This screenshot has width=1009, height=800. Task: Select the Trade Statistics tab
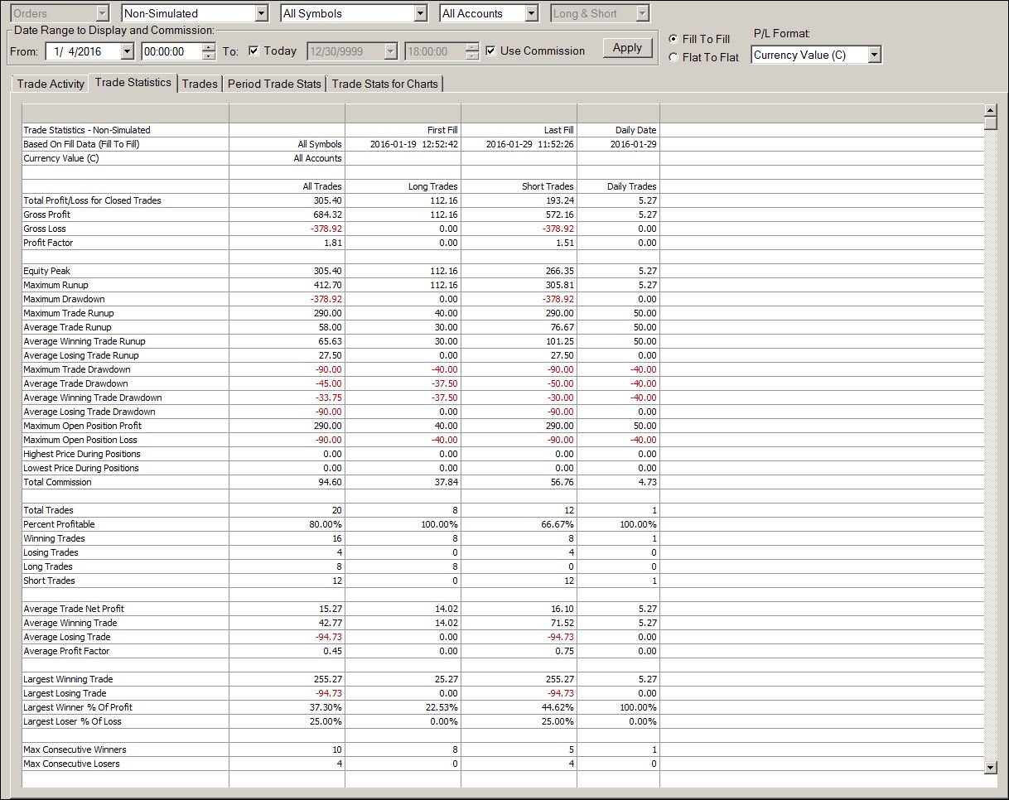(133, 82)
